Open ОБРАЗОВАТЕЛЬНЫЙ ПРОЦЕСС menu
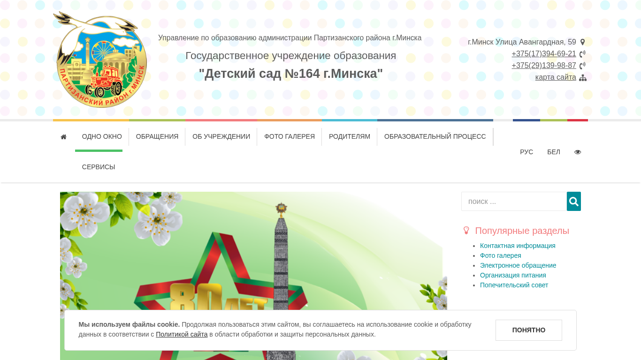The height and width of the screenshot is (360, 641). [x=435, y=136]
